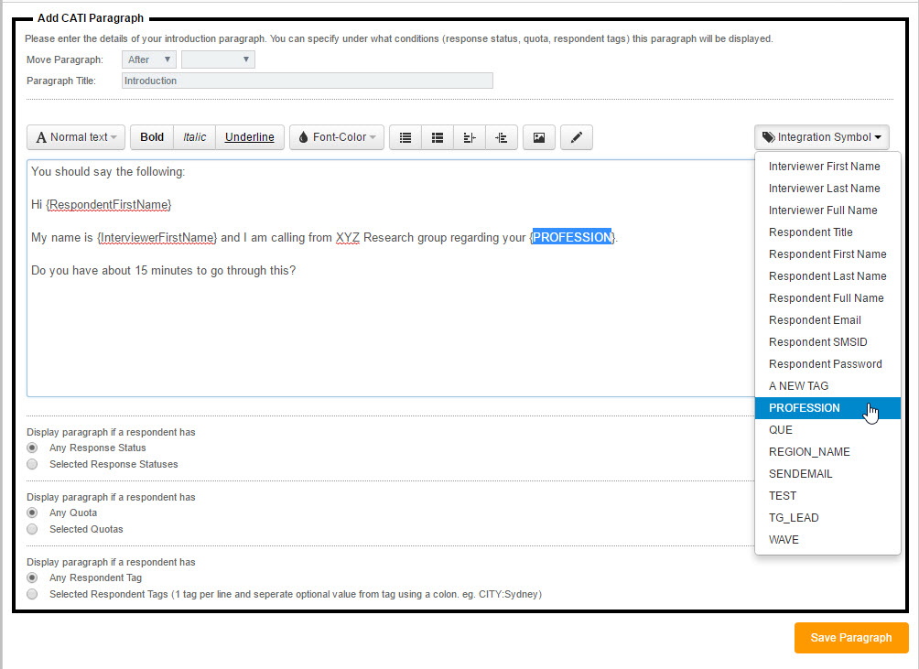Toggle Bold formatting

point(152,137)
